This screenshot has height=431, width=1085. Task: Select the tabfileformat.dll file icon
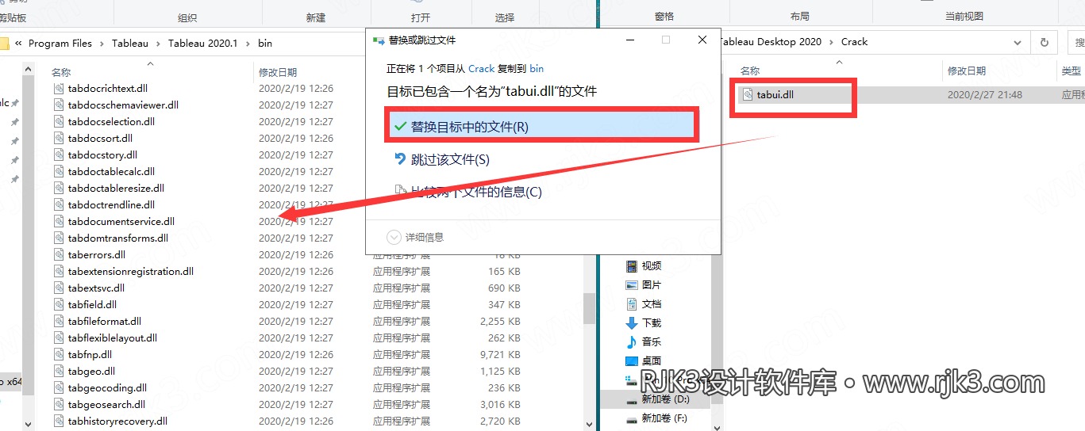pyautogui.click(x=59, y=322)
